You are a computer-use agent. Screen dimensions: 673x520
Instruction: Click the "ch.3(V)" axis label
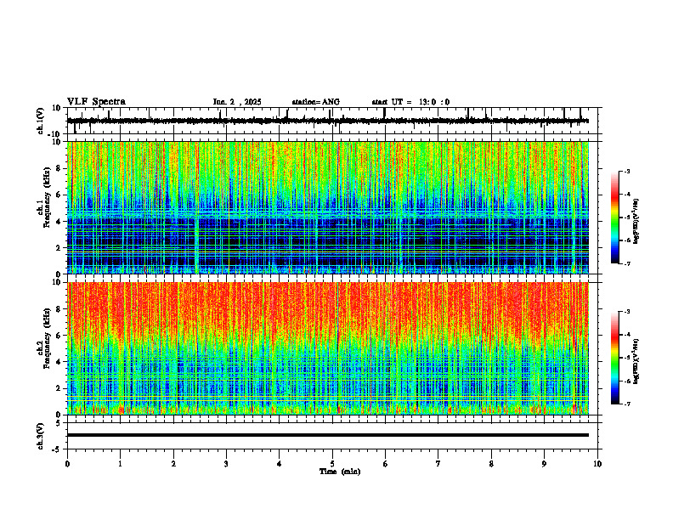[41, 437]
